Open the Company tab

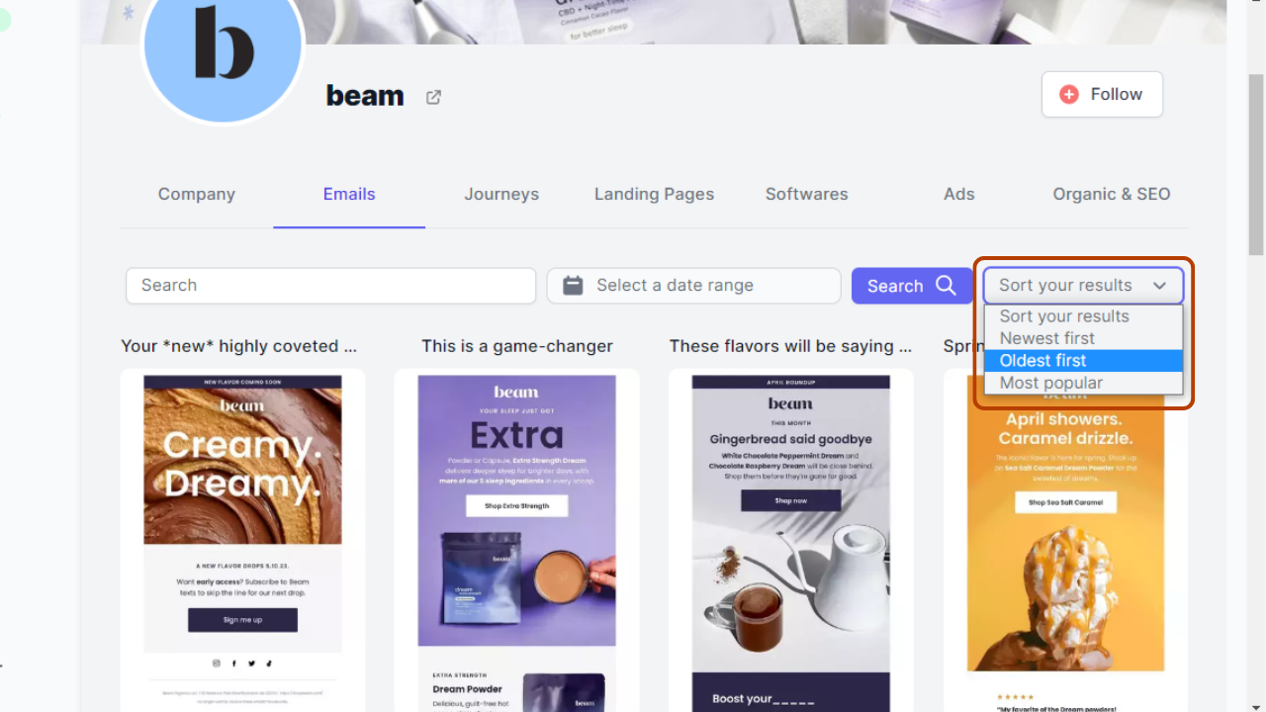(x=197, y=194)
